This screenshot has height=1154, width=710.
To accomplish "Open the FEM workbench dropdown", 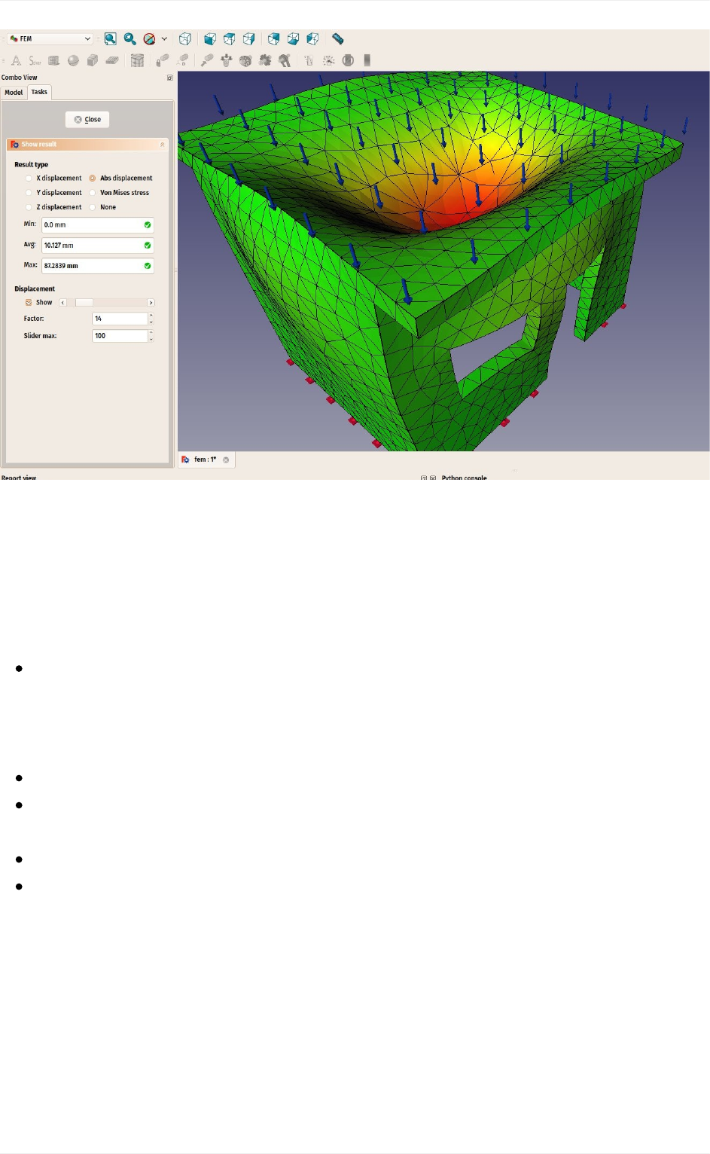I will coord(50,38).
